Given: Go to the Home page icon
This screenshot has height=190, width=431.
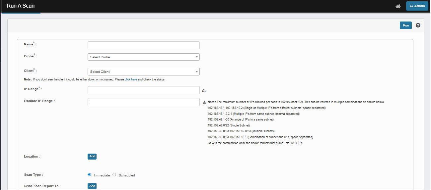Looking at the screenshot, I should 398,6.
